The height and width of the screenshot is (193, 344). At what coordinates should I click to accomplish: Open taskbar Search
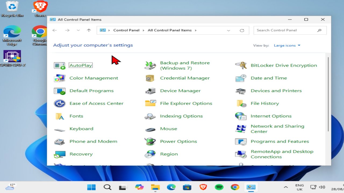tap(107, 187)
